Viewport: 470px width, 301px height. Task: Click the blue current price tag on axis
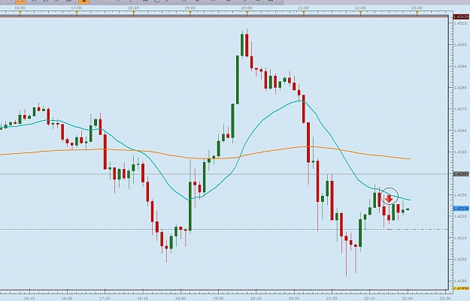pos(461,208)
